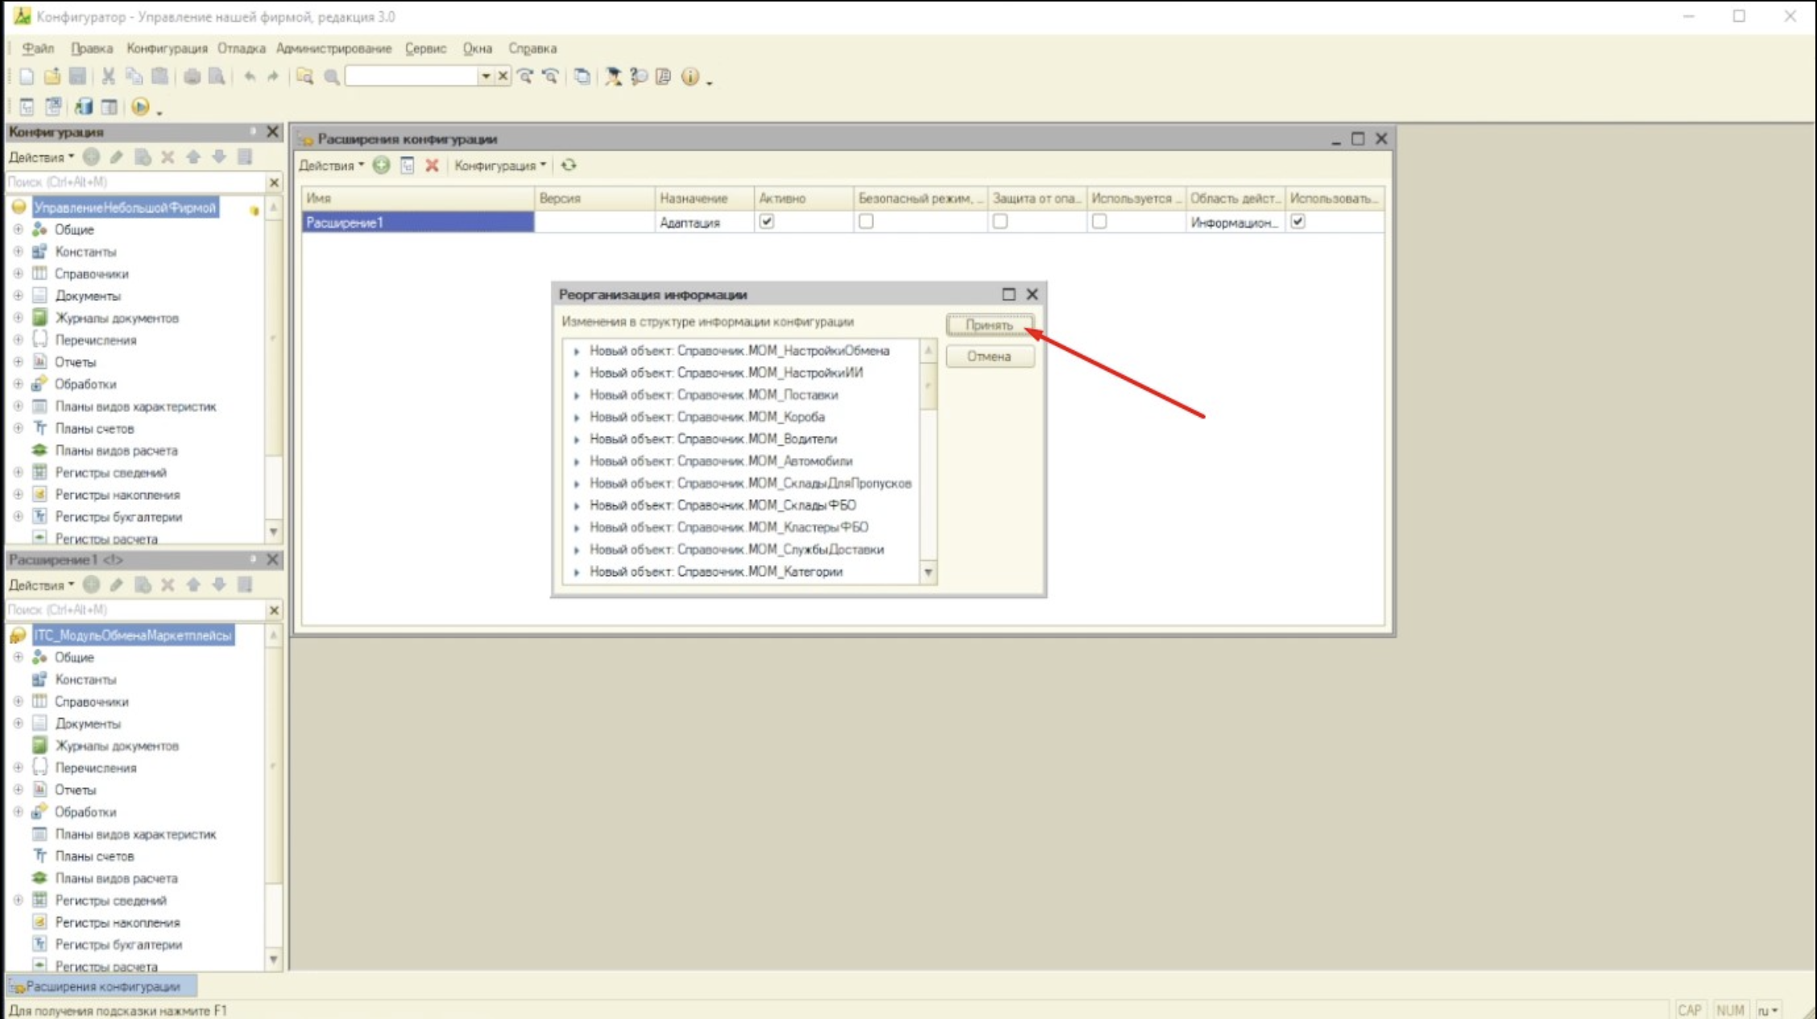Click Расширения конфигурации taskbar window button
The width and height of the screenshot is (1817, 1019).
[101, 986]
